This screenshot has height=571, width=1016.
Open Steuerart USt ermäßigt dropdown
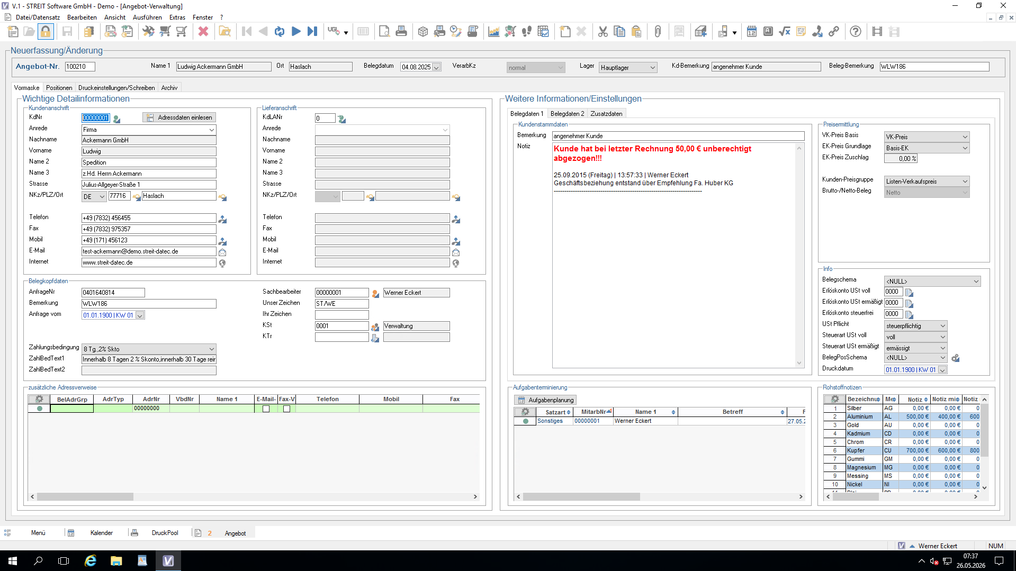(x=942, y=348)
